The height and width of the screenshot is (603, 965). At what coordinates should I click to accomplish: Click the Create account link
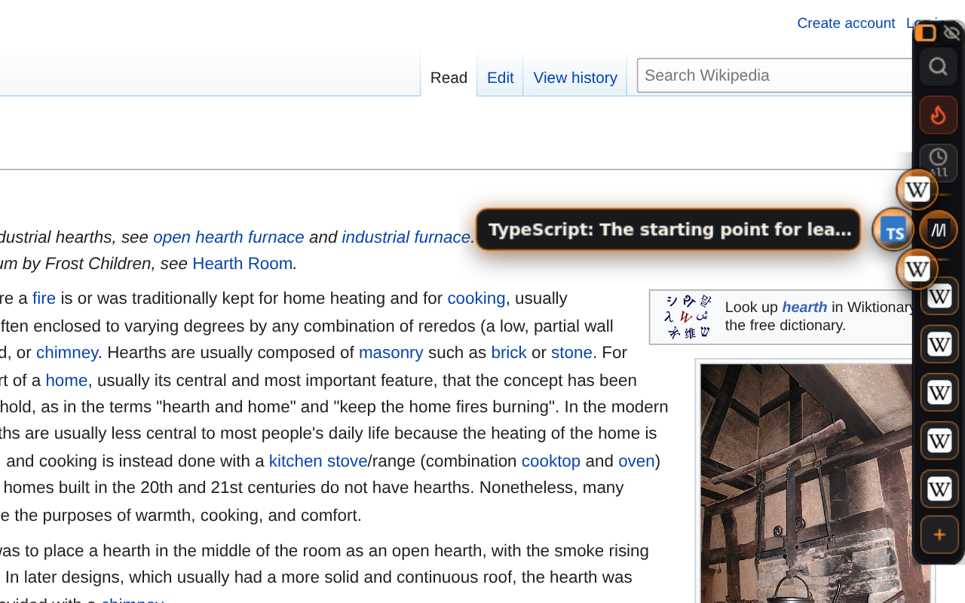coord(846,23)
